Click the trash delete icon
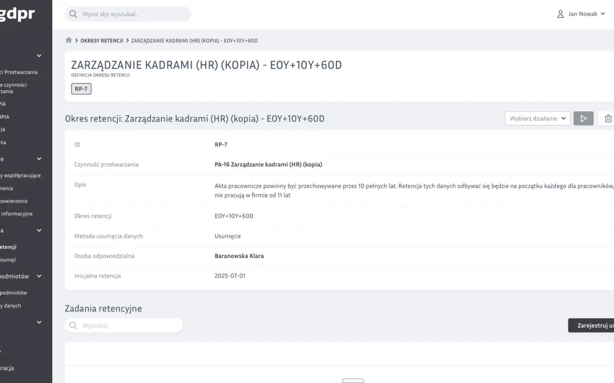Image resolution: width=614 pixels, height=383 pixels. (608, 119)
